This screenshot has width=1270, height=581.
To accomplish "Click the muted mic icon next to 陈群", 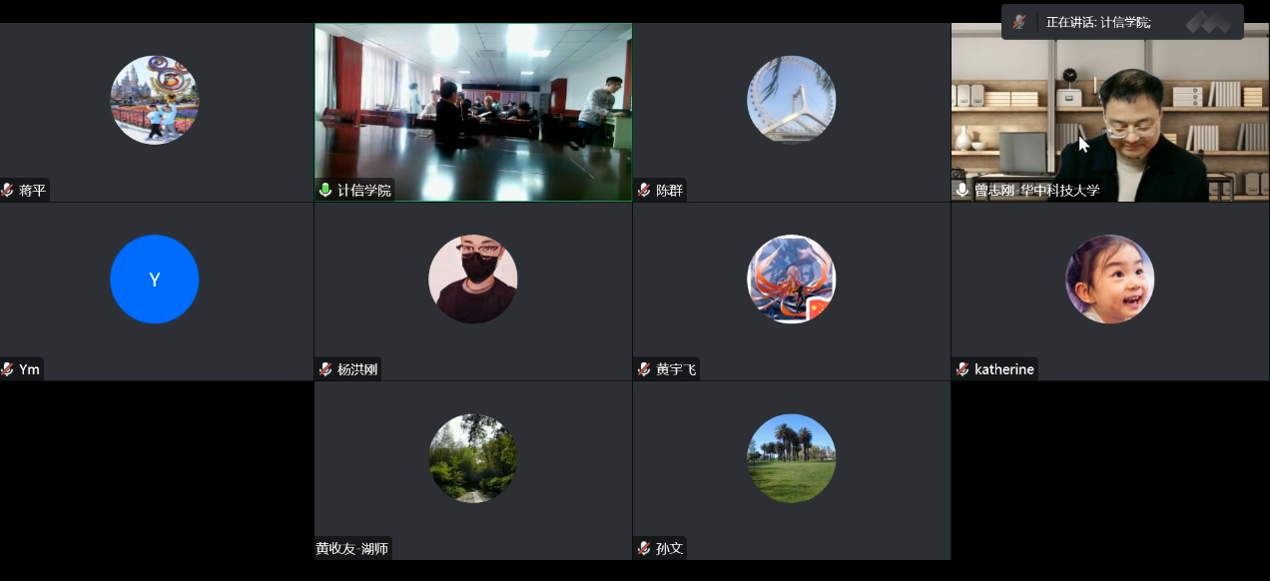I will click(644, 191).
